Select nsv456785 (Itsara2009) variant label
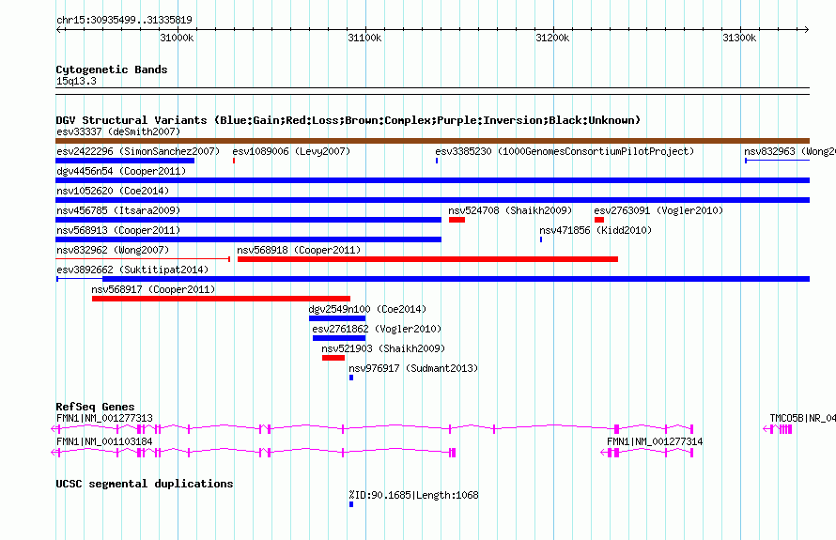Viewport: 836px width, 540px height. pyautogui.click(x=118, y=210)
